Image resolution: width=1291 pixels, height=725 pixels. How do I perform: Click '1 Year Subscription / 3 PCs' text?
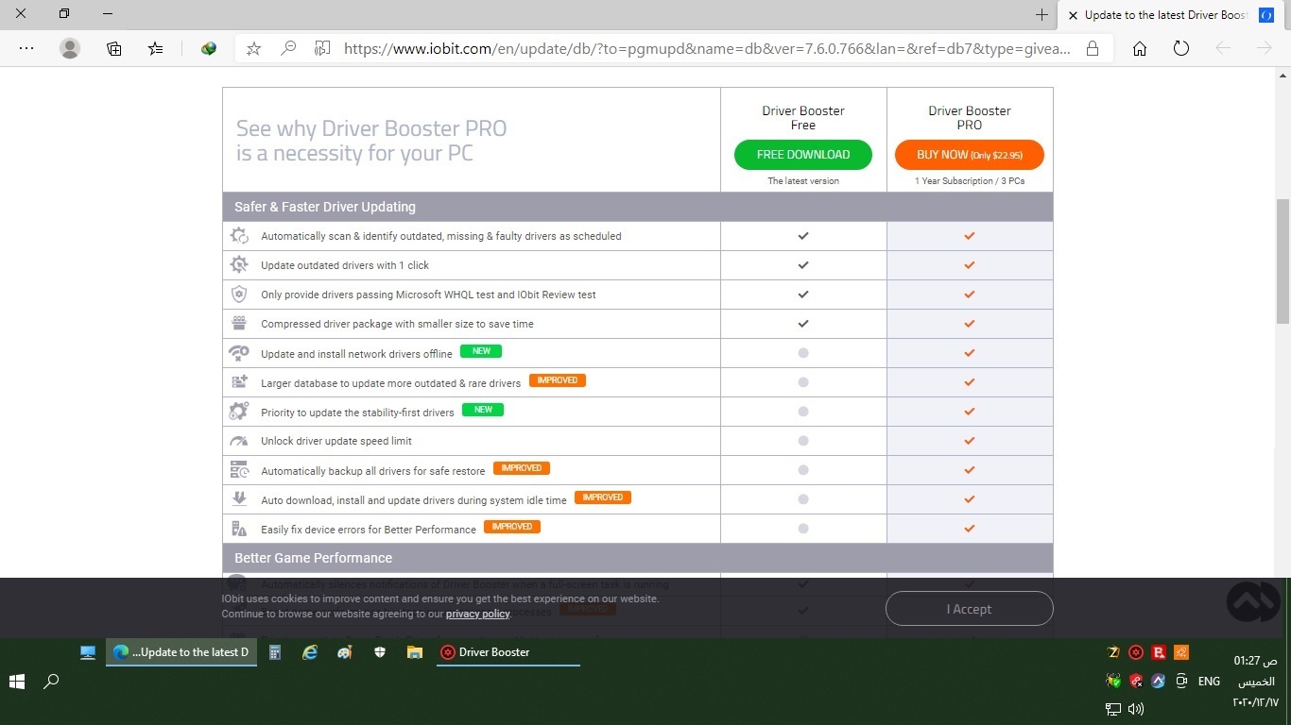pos(970,181)
